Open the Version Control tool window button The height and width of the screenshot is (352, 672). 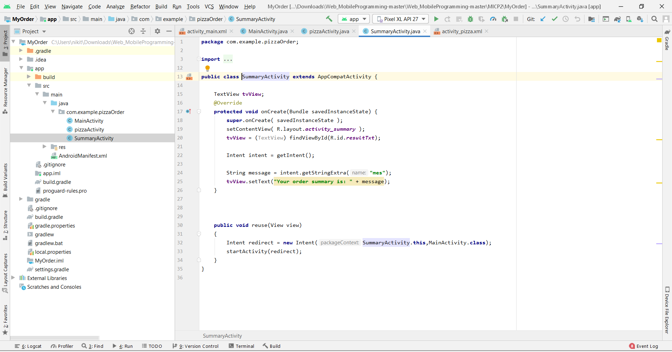click(x=196, y=346)
